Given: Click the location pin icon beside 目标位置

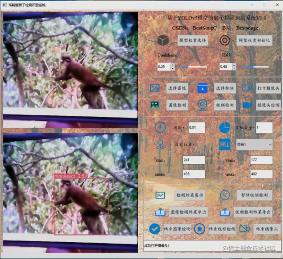Looking at the screenshot, I should 160,145.
